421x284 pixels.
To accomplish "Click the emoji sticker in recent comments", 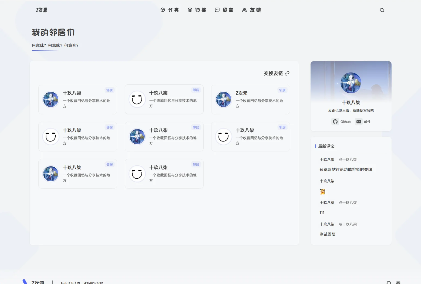I will 322,192.
